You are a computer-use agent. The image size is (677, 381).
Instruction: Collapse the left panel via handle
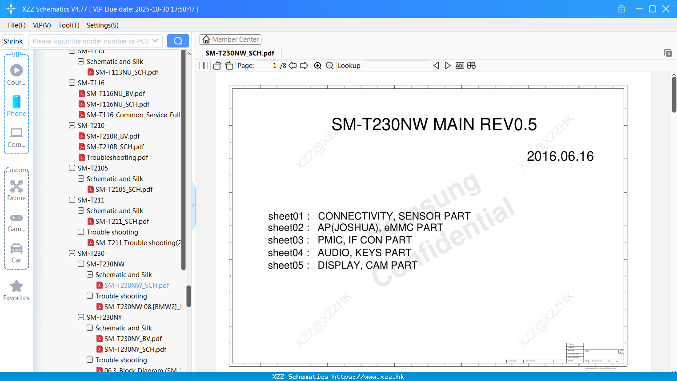pyautogui.click(x=193, y=206)
